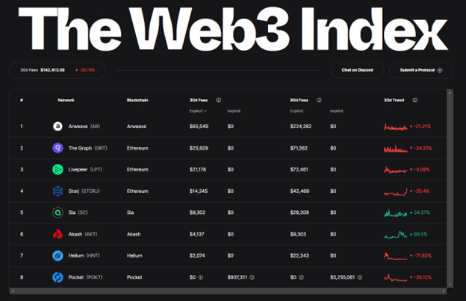Click the Sia network logo icon
This screenshot has width=466, height=301.
58,212
